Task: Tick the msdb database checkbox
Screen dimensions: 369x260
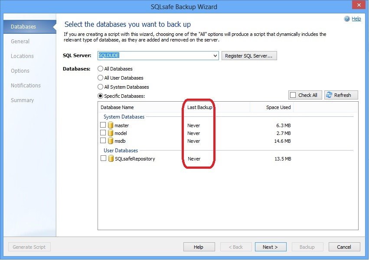Action: (103, 141)
